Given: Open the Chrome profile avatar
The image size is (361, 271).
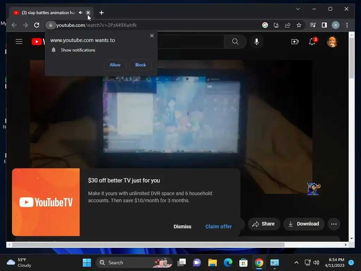Looking at the screenshot, I should pyautogui.click(x=336, y=25).
